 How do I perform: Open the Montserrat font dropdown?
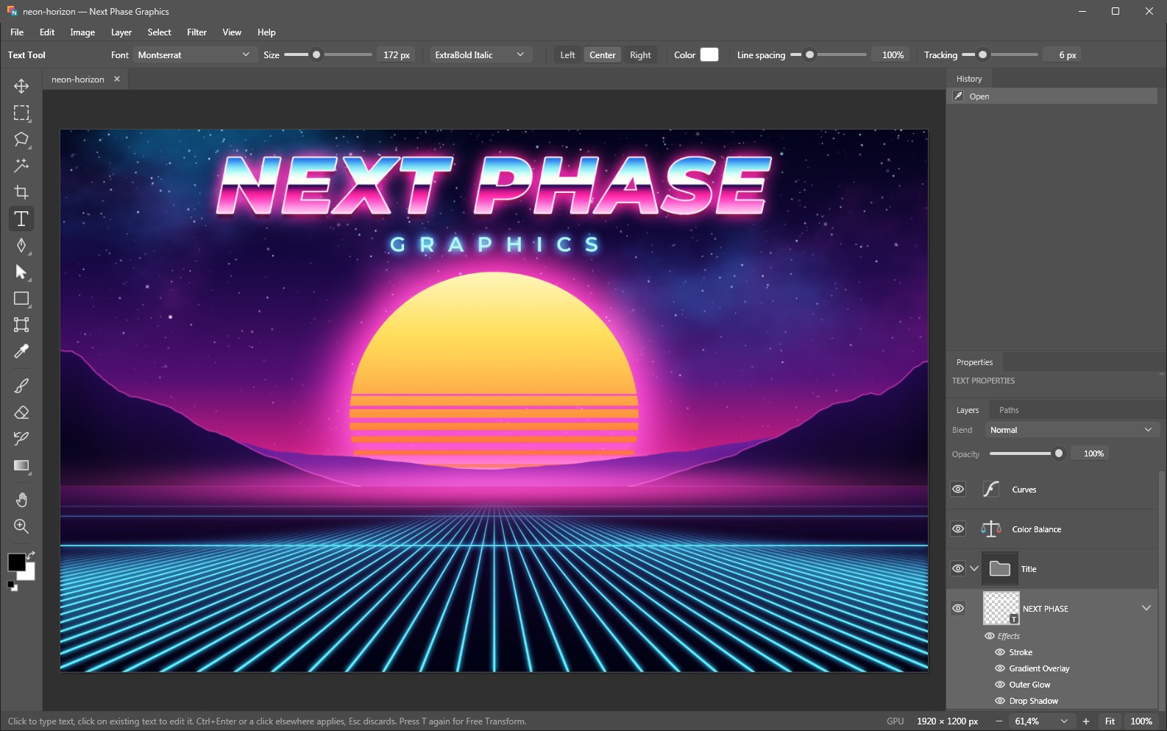194,55
